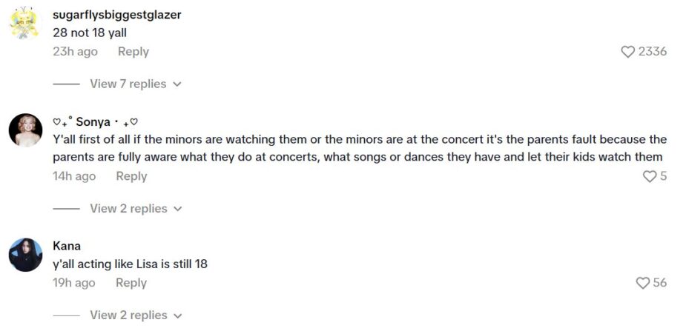Click the 2336 likes count
Viewport: 686px width, 331px height.
click(x=653, y=52)
